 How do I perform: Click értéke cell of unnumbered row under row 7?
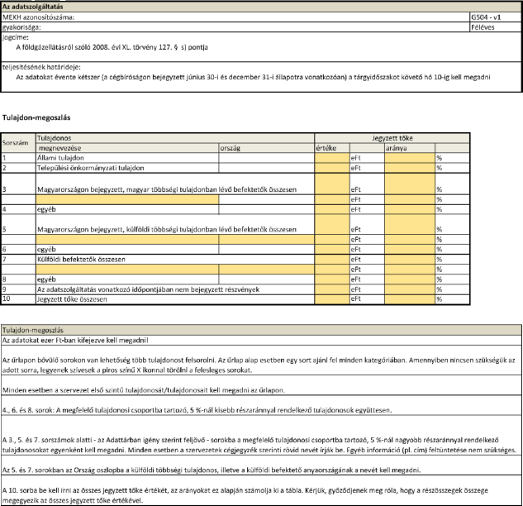pos(332,270)
